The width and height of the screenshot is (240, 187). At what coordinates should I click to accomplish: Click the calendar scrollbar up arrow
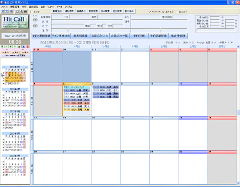coord(238,47)
